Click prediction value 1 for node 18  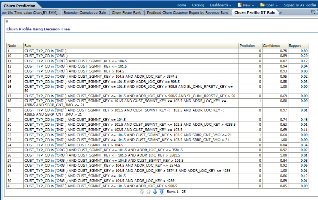260,101
